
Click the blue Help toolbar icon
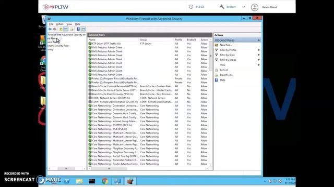click(78, 29)
